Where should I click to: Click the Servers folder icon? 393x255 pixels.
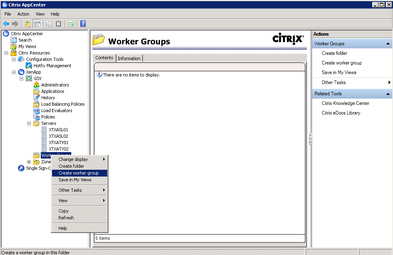(x=36, y=123)
